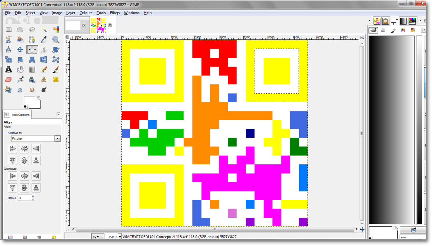Toggle zoom image when window resizes

362,38
